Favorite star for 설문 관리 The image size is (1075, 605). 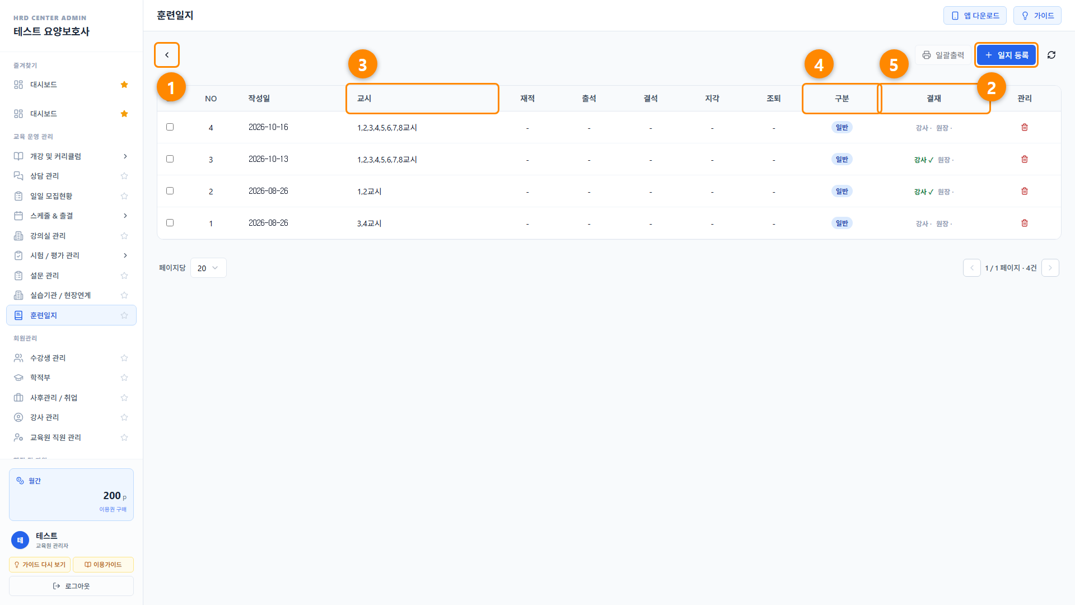coord(124,276)
